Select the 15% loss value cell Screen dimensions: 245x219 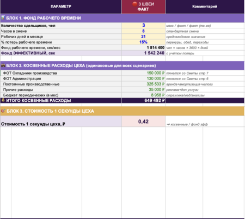coord(143,42)
